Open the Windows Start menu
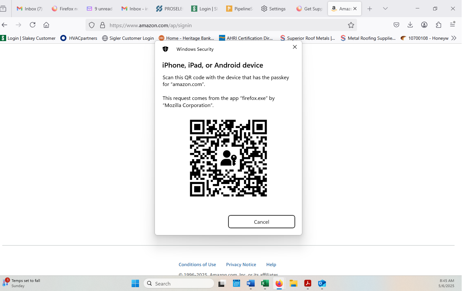463x291 pixels. pyautogui.click(x=135, y=284)
